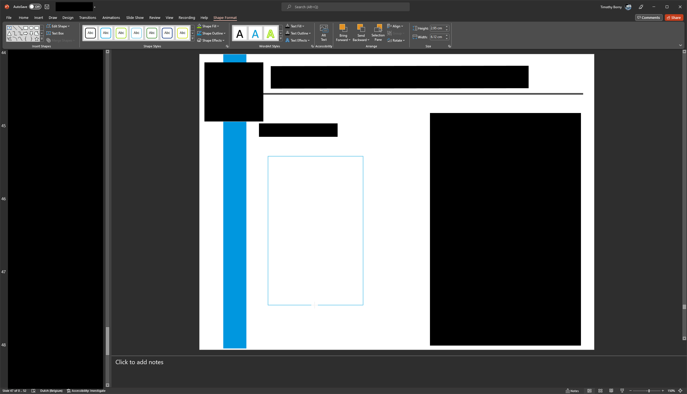
Task: Apply the blue WordArt A style
Action: tap(255, 33)
